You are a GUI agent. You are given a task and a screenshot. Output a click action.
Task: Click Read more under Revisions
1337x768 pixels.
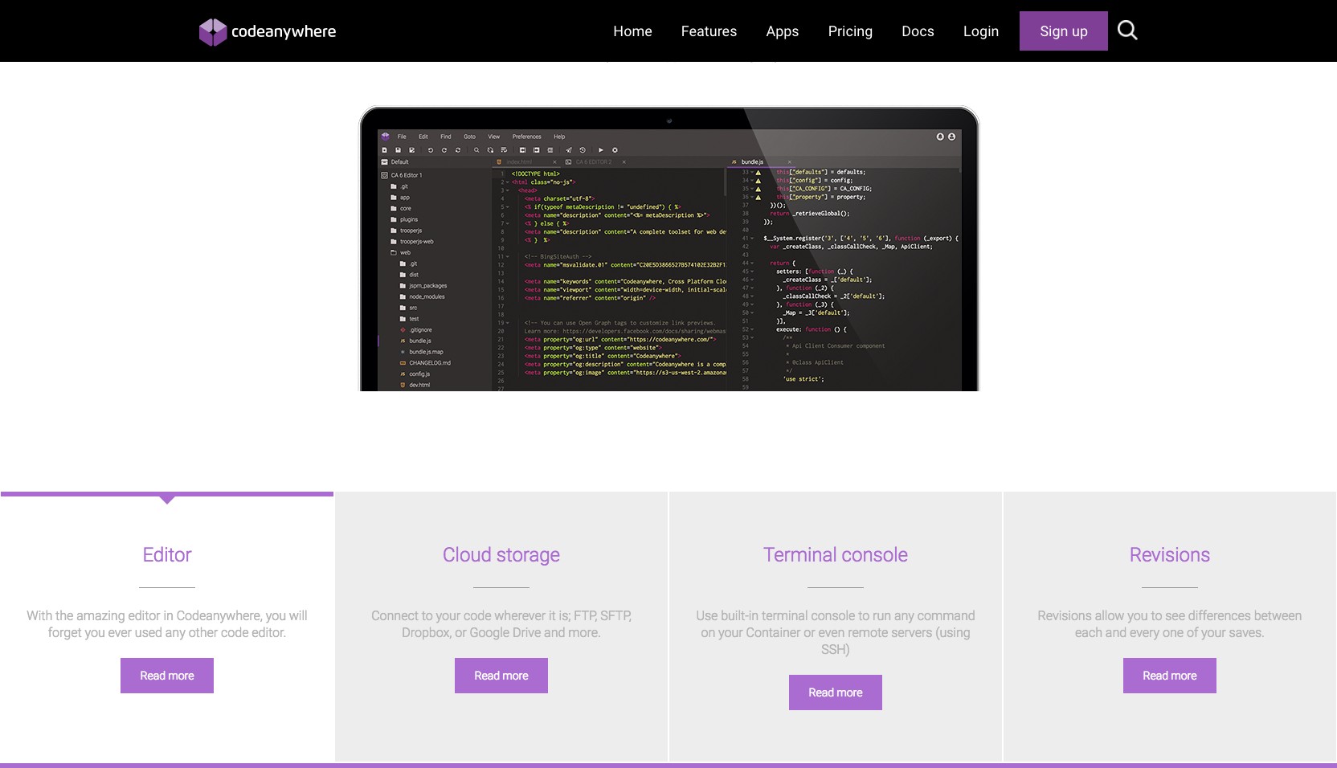click(1170, 676)
